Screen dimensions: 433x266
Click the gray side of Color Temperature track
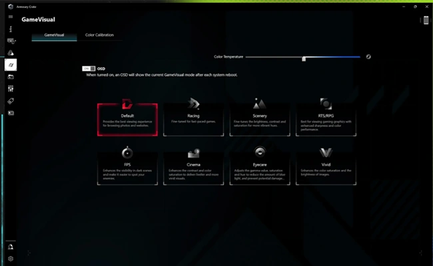click(273, 57)
